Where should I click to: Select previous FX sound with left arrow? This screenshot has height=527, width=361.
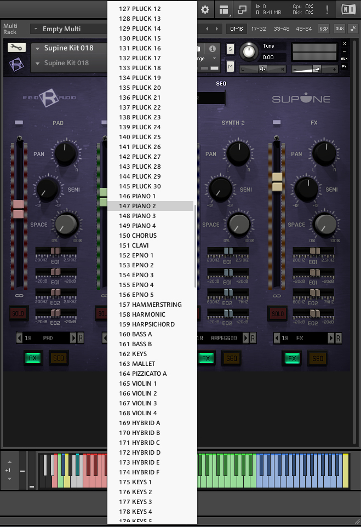coord(277,338)
